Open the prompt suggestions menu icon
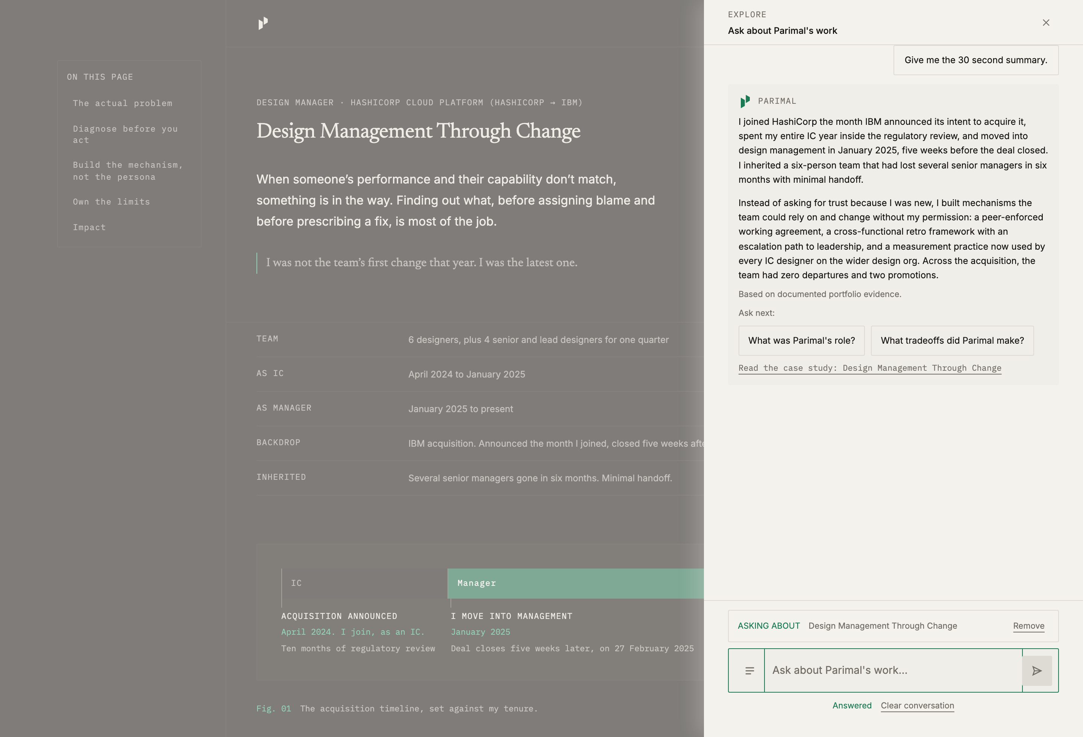Screen dimensions: 1083x737 [749, 670]
